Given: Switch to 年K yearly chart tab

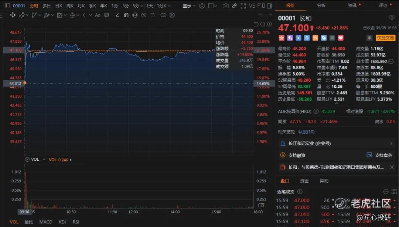Looking at the screenshot, I should click(x=103, y=6).
